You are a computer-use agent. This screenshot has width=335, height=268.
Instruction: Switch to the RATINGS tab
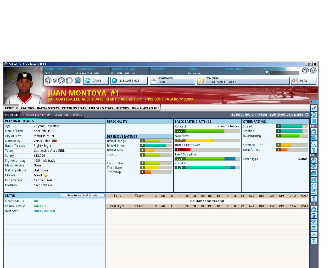27,108
